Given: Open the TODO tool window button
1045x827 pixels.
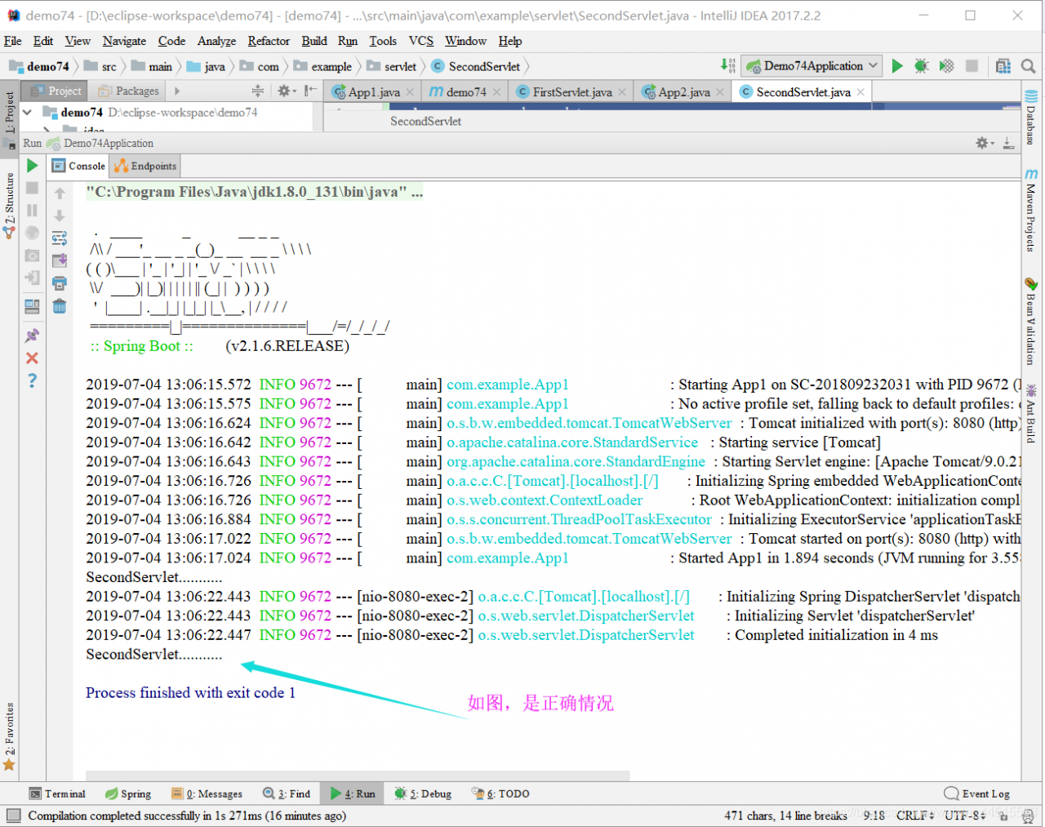Looking at the screenshot, I should [500, 794].
